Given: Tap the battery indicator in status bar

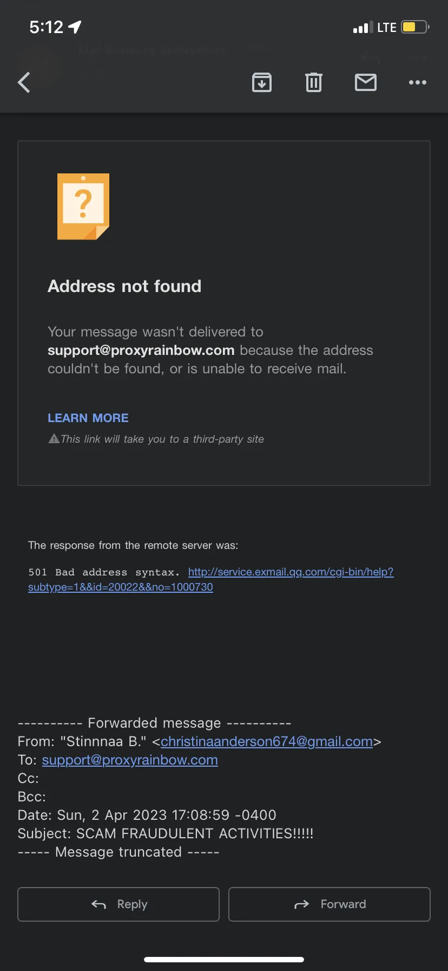Looking at the screenshot, I should tap(416, 27).
